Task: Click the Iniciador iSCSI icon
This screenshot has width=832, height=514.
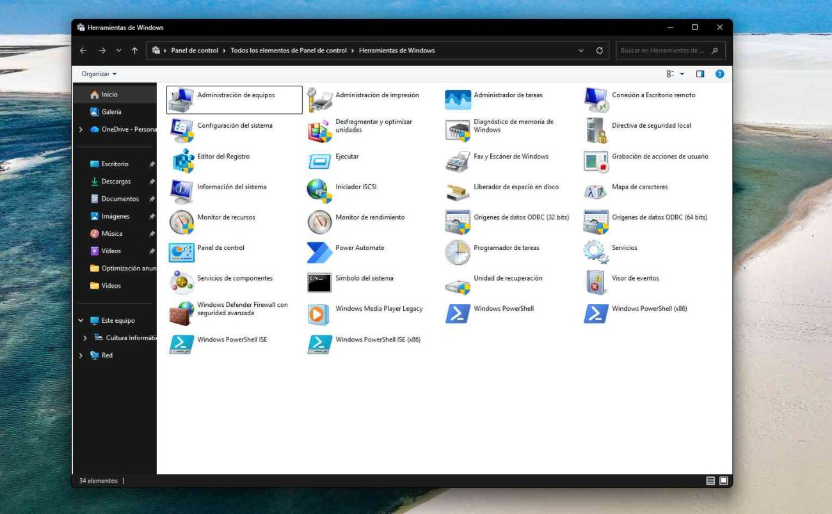Action: pos(320,191)
